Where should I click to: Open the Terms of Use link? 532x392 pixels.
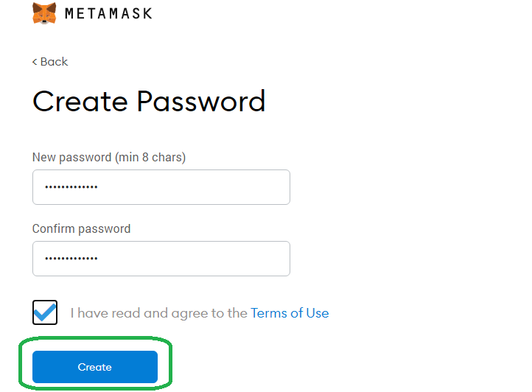[290, 313]
